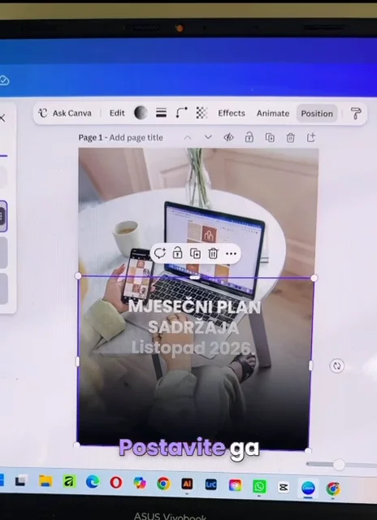Image resolution: width=377 pixels, height=520 pixels.
Task: Open File Explorer from the taskbar
Action: (45, 481)
